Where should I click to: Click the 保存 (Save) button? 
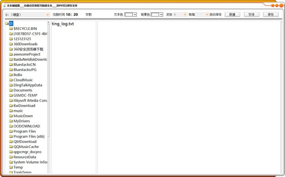point(271,15)
